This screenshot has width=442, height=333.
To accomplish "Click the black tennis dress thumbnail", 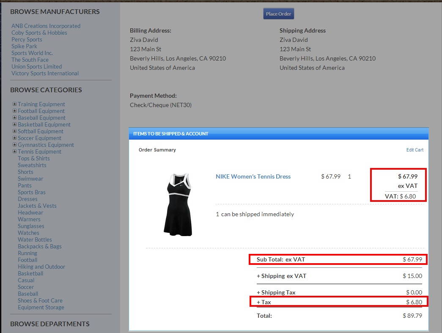I will (178, 204).
